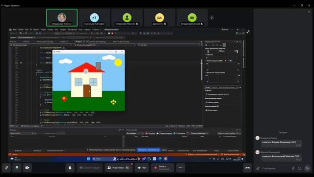Open the Отладка debug menu
This screenshot has height=177, width=314.
(50, 29)
